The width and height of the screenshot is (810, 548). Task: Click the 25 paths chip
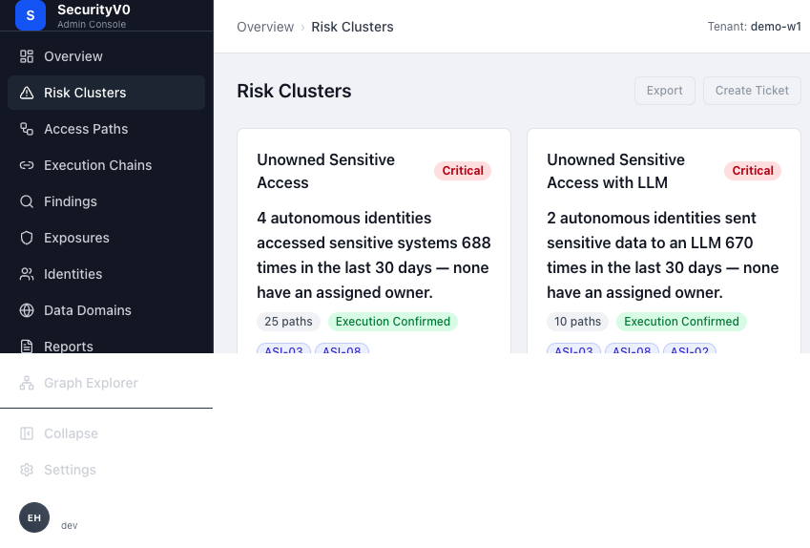pos(288,322)
